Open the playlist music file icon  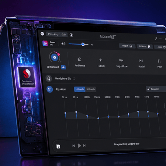pos(58,146)
